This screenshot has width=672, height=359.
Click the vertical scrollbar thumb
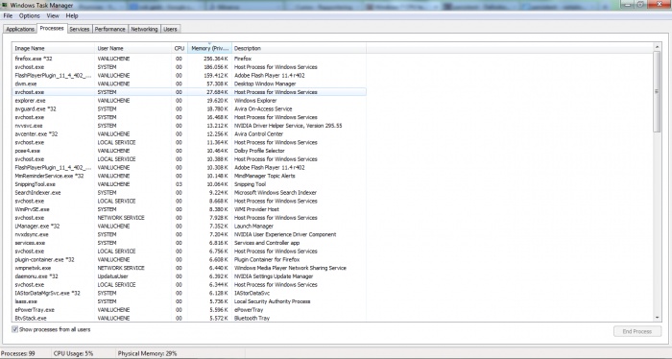[x=657, y=91]
